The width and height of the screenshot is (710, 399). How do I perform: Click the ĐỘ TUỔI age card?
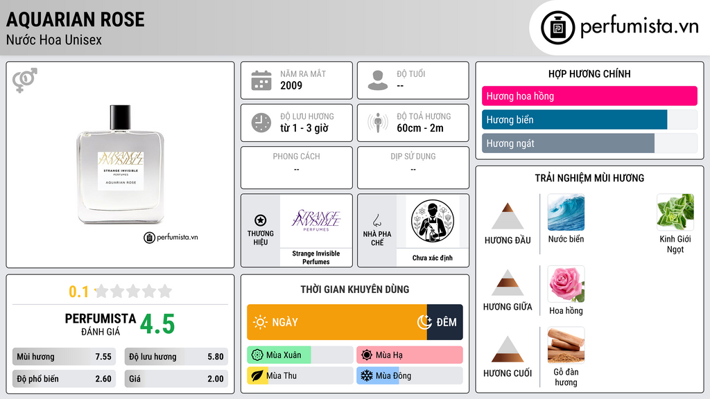(x=413, y=80)
